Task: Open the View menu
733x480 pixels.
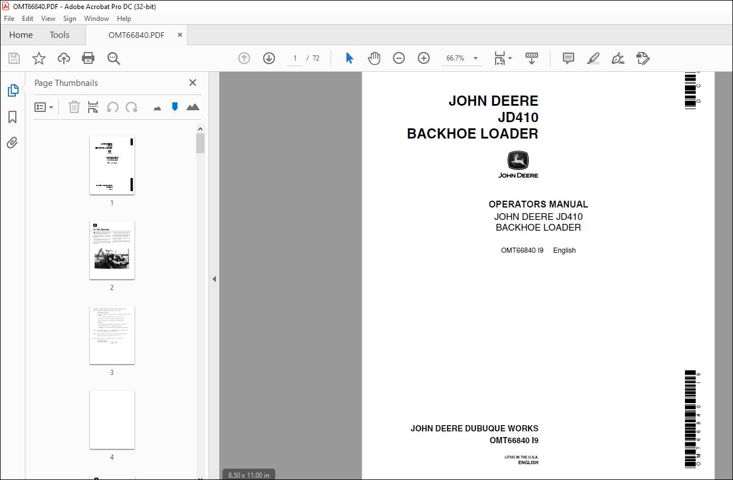Action: 48,19
